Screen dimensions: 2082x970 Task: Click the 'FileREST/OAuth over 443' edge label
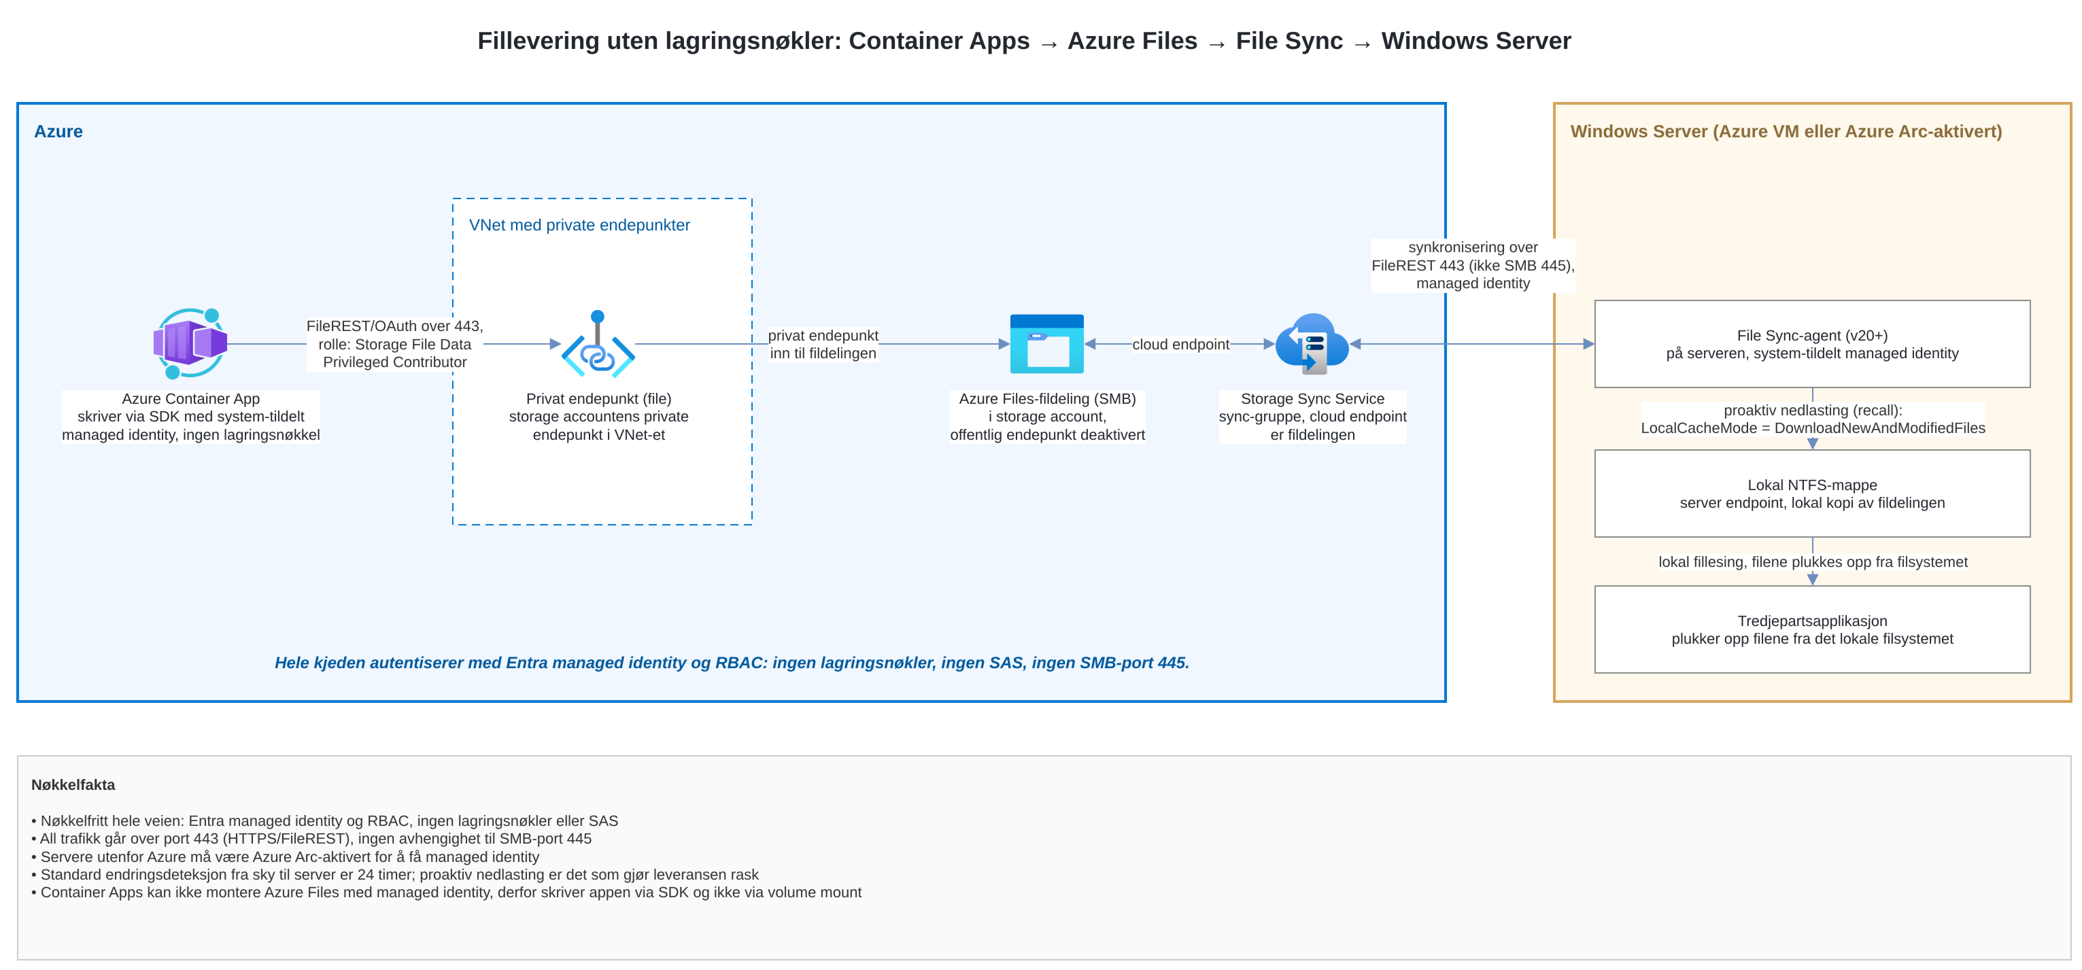[x=394, y=344]
